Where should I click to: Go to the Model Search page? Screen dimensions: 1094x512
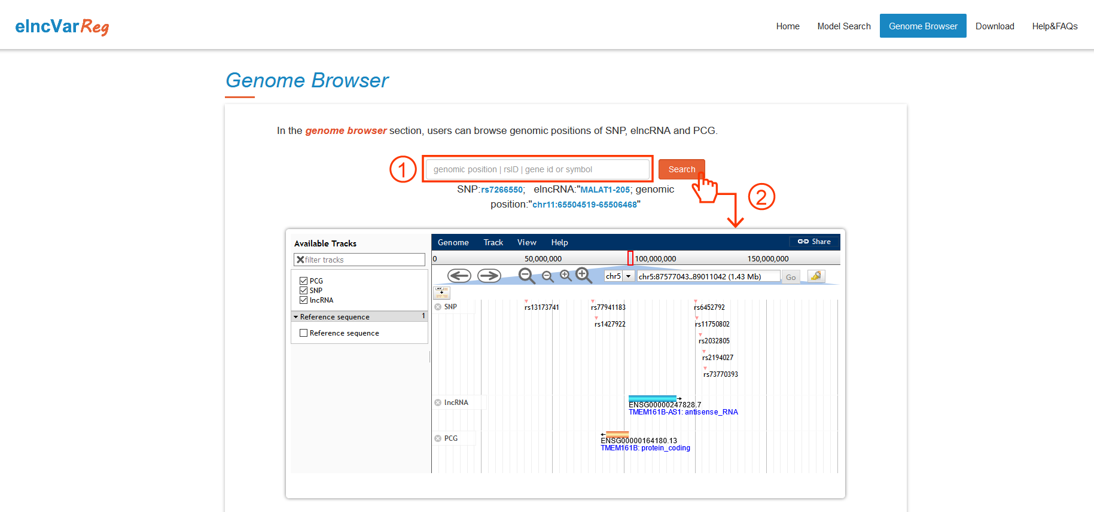tap(843, 26)
